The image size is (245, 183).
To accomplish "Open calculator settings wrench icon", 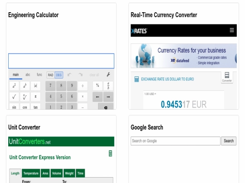I will pyautogui.click(x=108, y=75).
